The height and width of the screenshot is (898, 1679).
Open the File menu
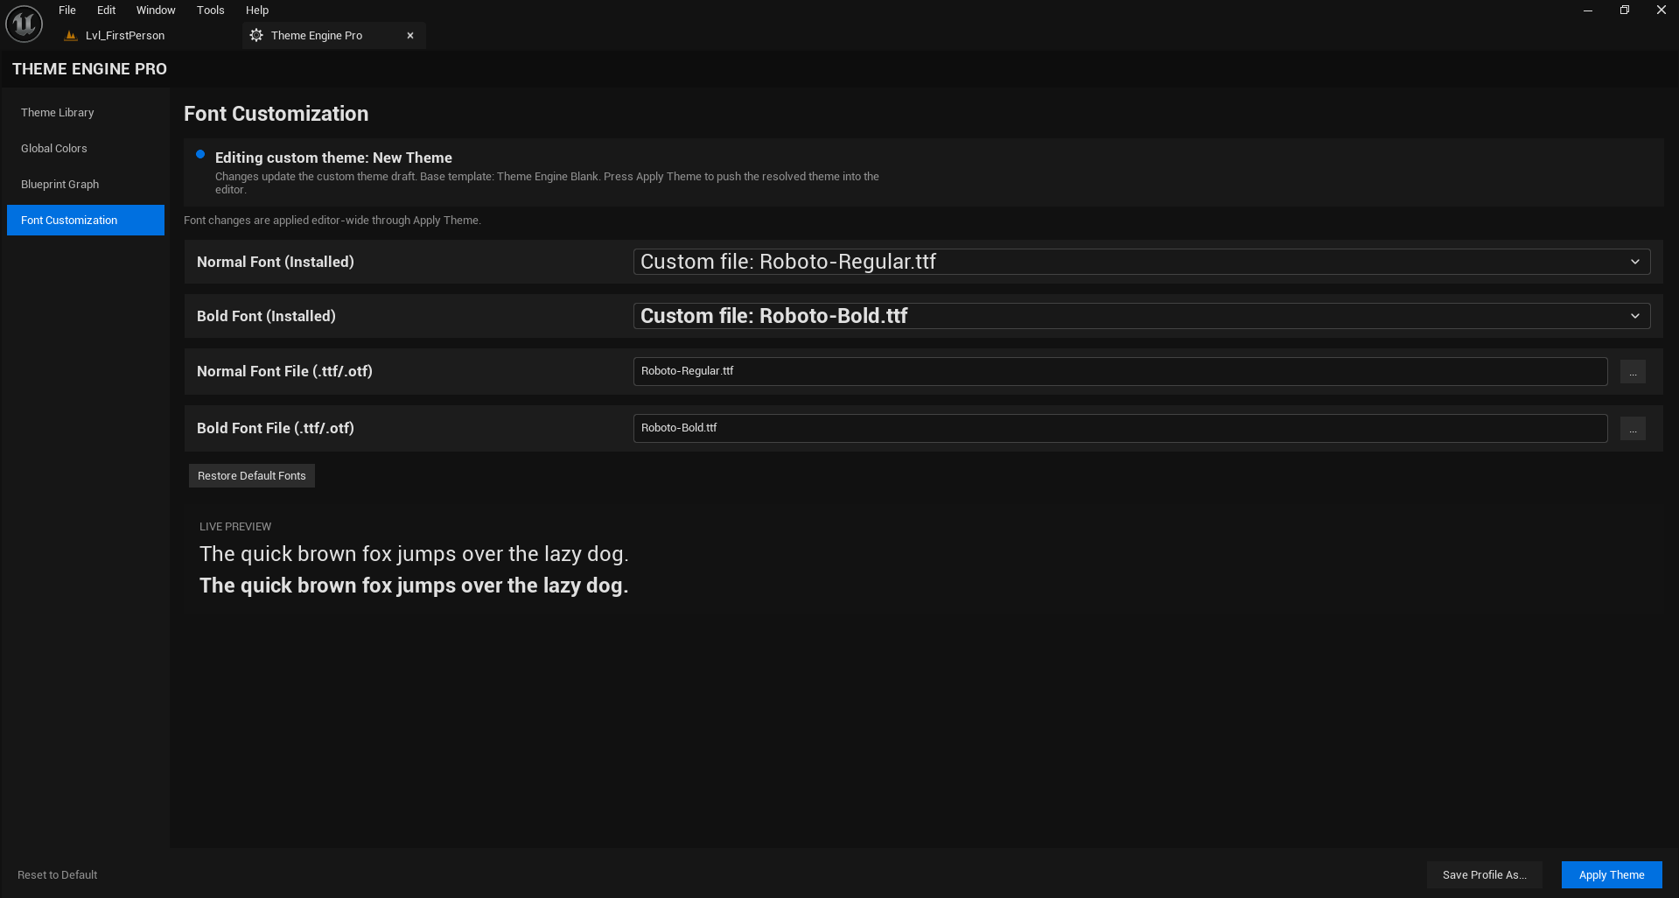67,11
